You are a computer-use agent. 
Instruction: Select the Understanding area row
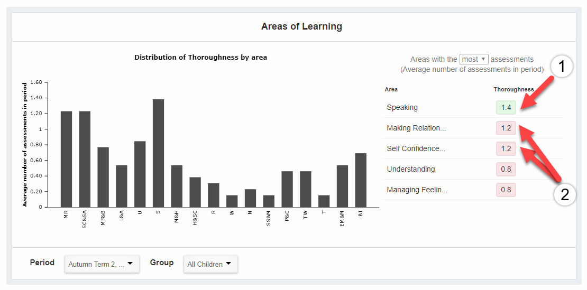tap(411, 169)
